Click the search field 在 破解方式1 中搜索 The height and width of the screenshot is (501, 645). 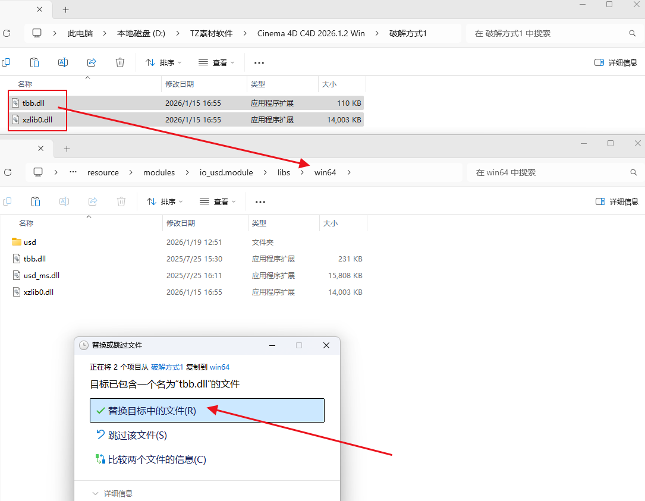pos(547,33)
